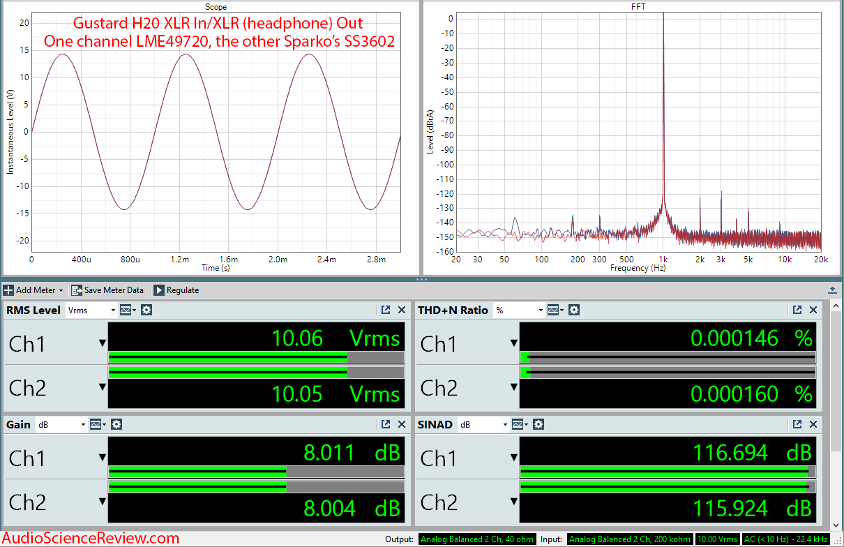Click the RMS Level meter title

(33, 310)
